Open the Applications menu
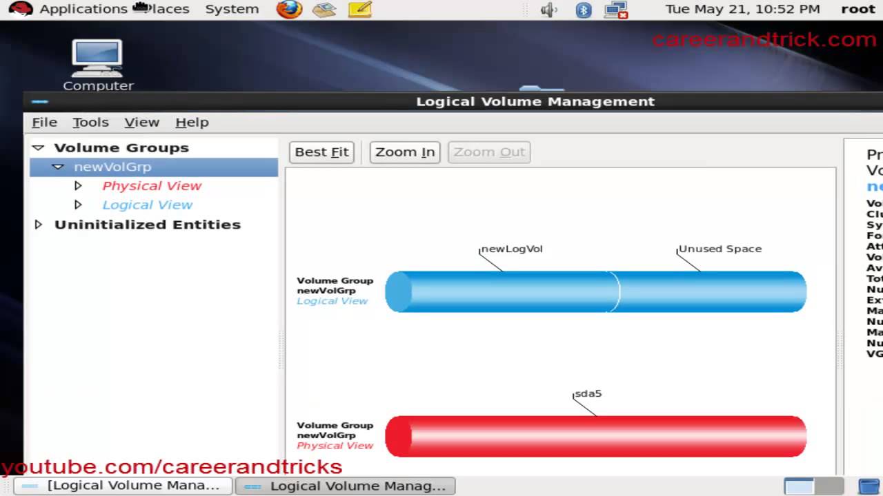This screenshot has width=883, height=496. point(83,9)
